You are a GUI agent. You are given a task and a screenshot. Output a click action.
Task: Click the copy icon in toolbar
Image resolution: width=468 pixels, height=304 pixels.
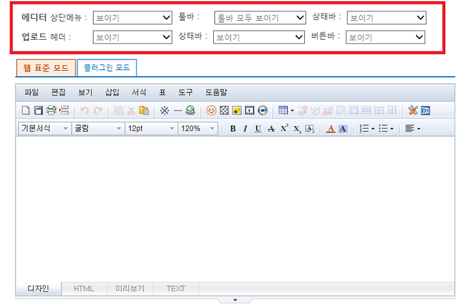tap(118, 110)
